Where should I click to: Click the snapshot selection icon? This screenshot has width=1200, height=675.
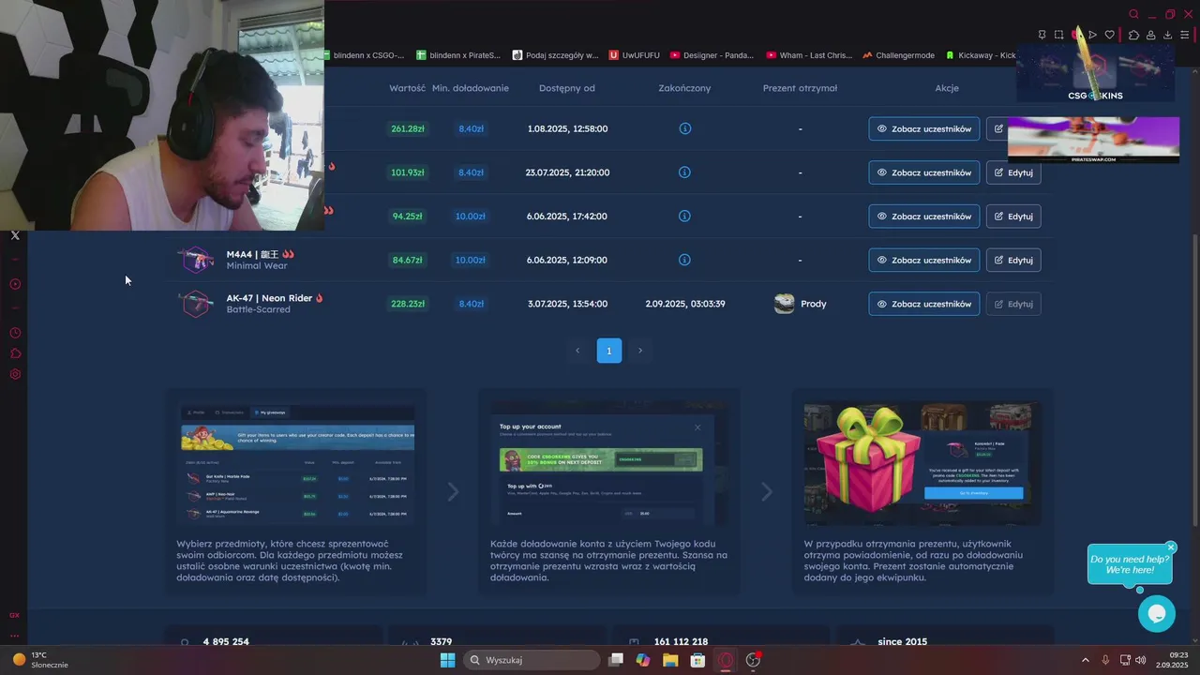tap(1058, 35)
